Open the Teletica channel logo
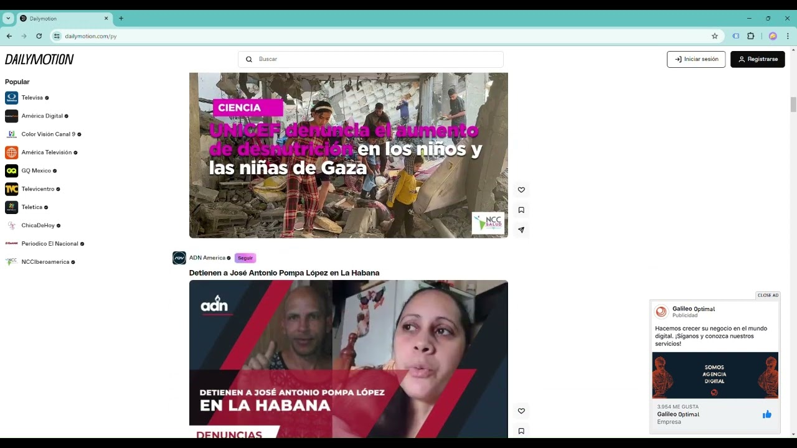This screenshot has width=797, height=448. click(12, 207)
